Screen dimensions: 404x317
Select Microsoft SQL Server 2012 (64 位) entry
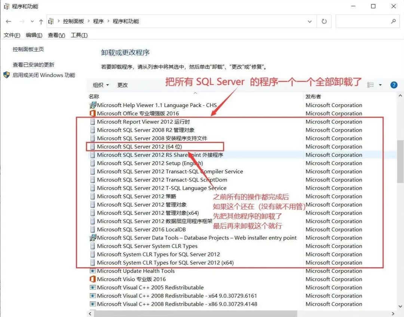(139, 147)
